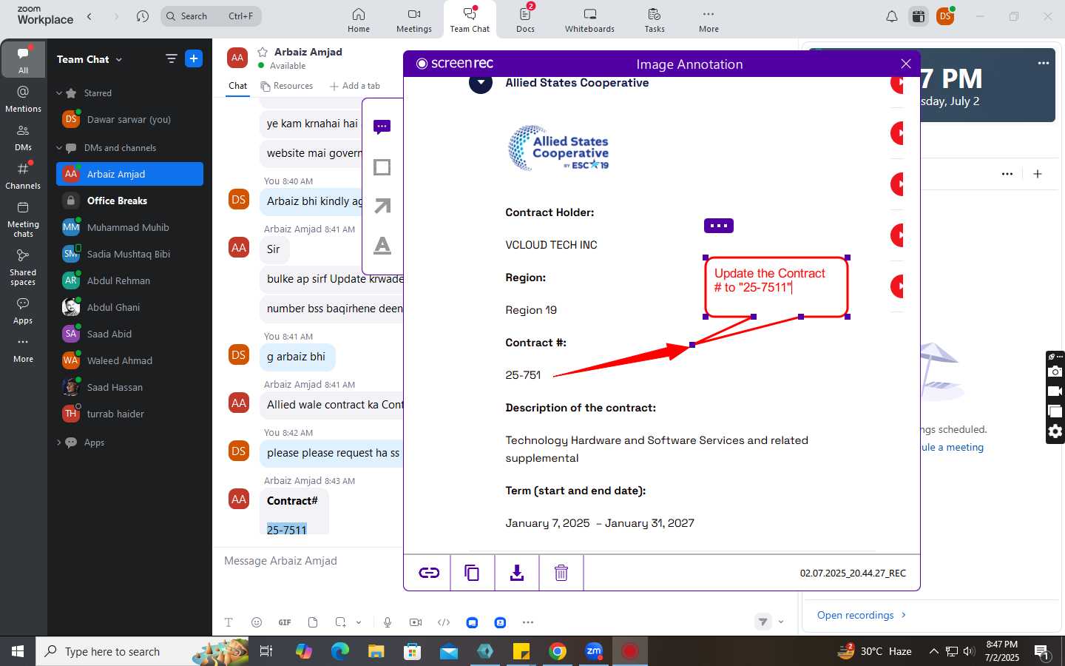Select the arrow annotation tool
Screen dimensions: 1065x666
[x=382, y=206]
